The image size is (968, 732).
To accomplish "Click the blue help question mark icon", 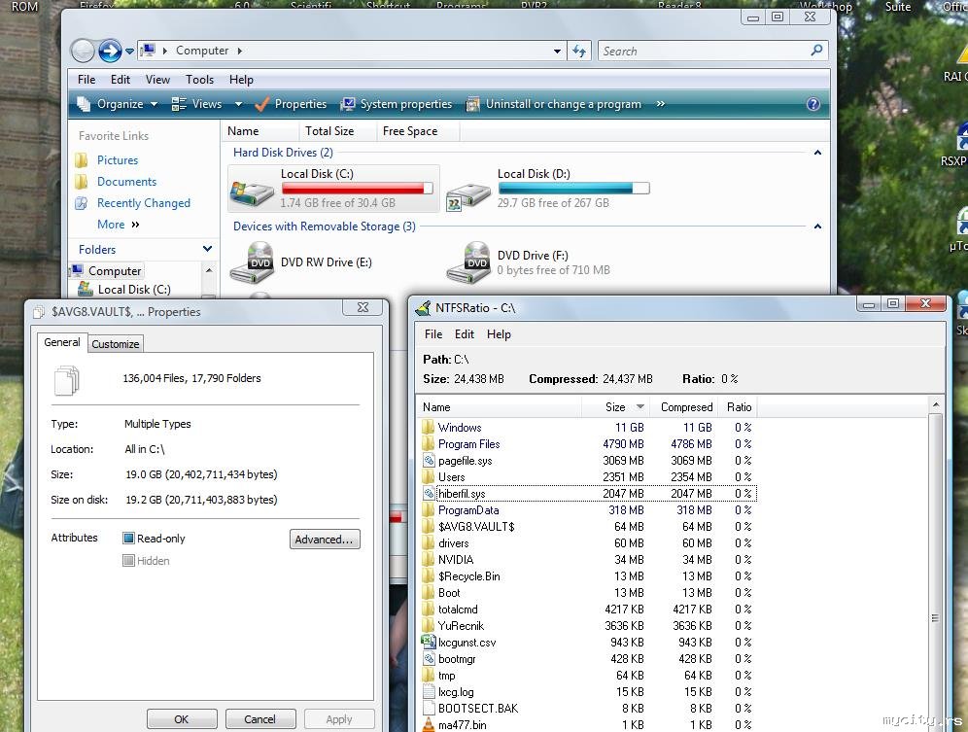I will 813,104.
